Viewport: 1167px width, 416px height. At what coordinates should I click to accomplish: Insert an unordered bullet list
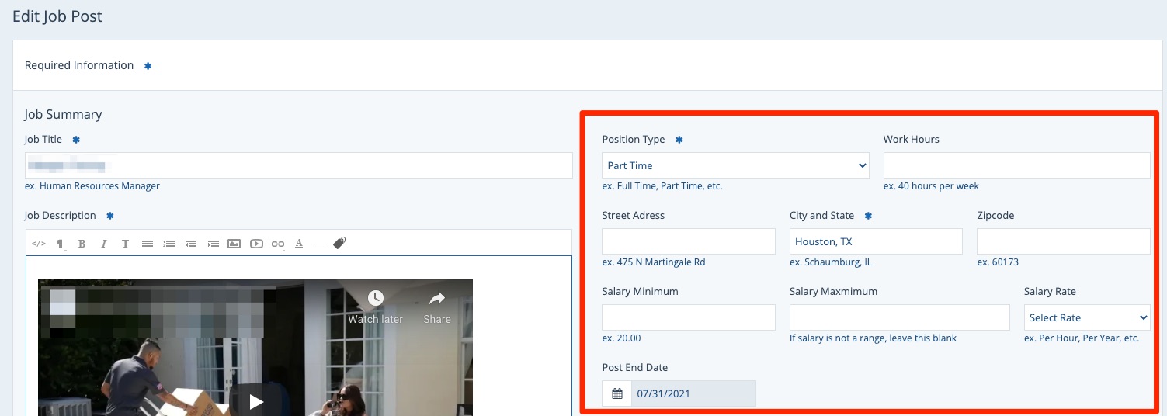(x=147, y=244)
